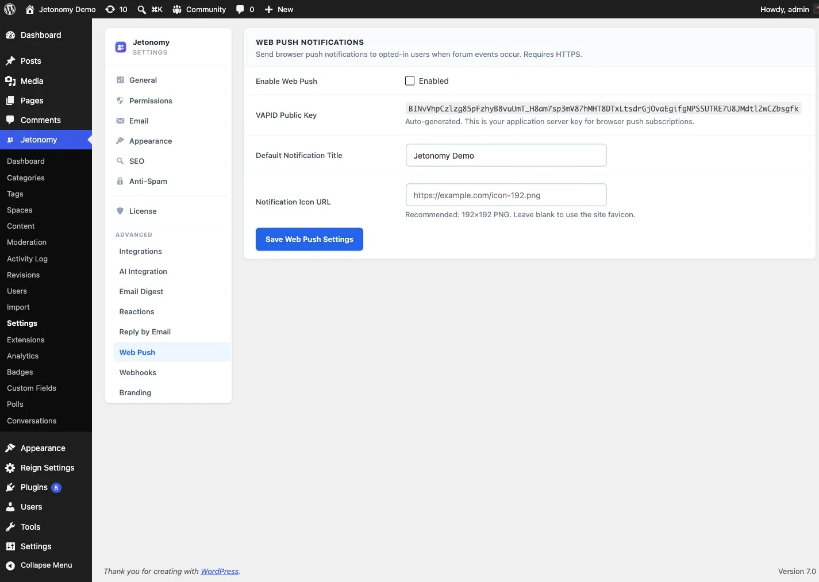Click the Default Notification Title field

point(506,155)
